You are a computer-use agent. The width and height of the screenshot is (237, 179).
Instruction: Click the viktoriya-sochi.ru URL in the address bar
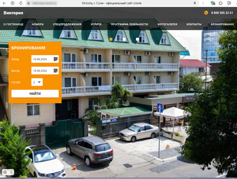[44, 3]
